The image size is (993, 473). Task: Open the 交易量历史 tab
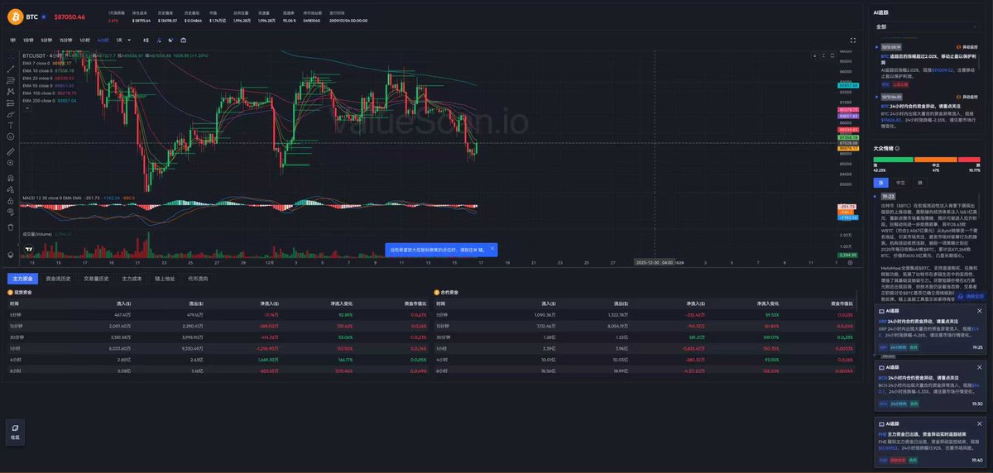(96, 279)
